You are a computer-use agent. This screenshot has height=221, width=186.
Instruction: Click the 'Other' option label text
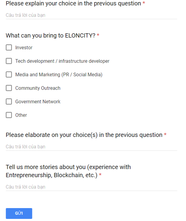coord(21,115)
